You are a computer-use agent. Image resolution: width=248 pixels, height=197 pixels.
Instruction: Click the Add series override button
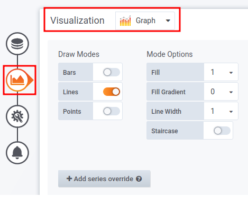[x=104, y=179]
